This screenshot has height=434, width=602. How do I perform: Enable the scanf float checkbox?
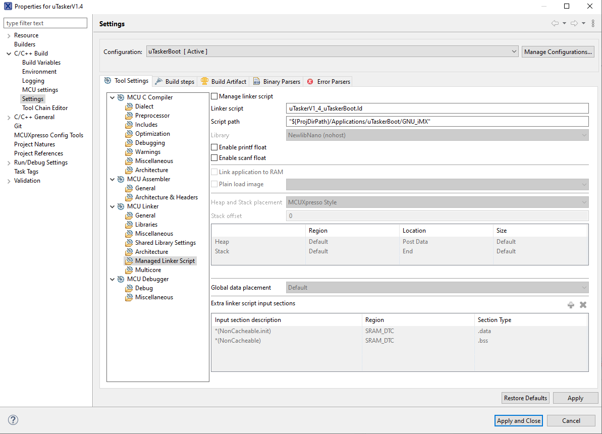(x=214, y=157)
